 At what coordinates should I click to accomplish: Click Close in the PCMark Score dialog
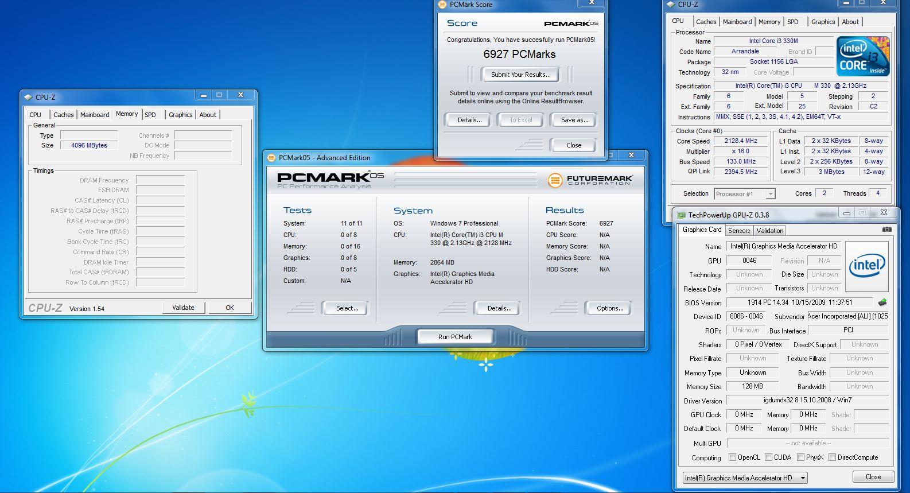pyautogui.click(x=574, y=145)
